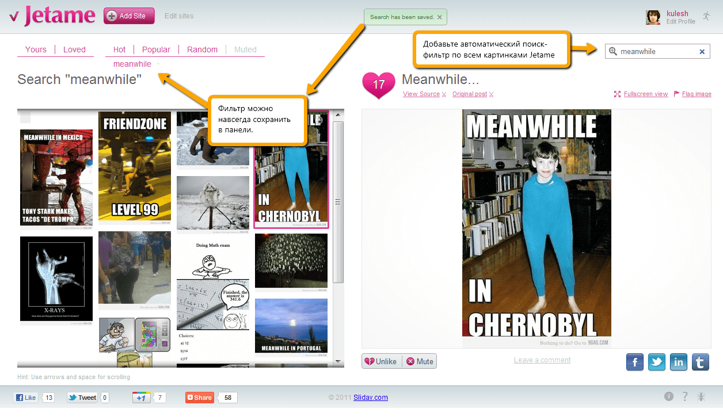Click the Facebook Like button in footer
Image resolution: width=723 pixels, height=420 pixels.
tap(25, 398)
